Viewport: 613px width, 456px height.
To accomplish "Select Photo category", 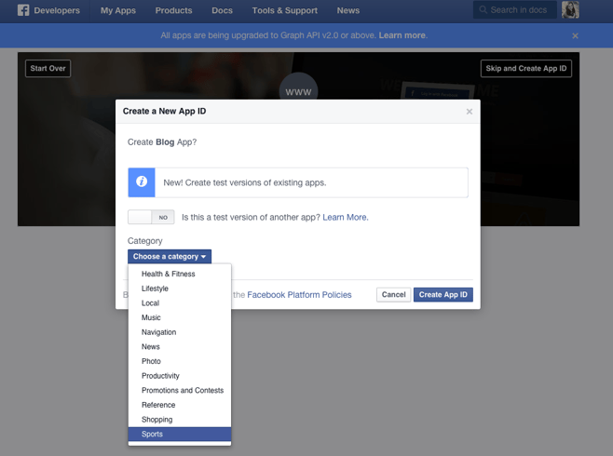I will [x=180, y=361].
